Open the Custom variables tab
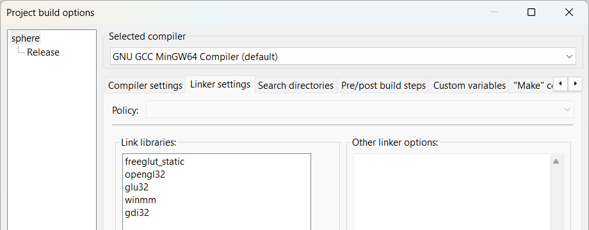589x230 pixels. click(x=469, y=86)
